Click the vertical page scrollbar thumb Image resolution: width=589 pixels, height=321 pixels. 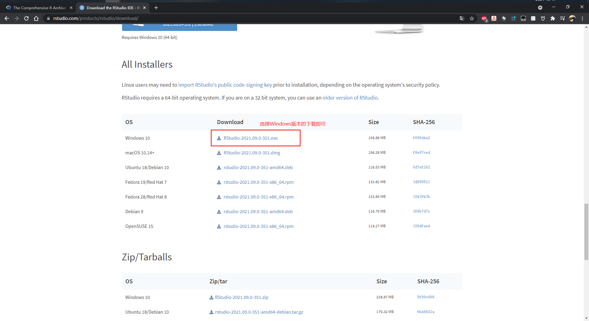(586, 232)
